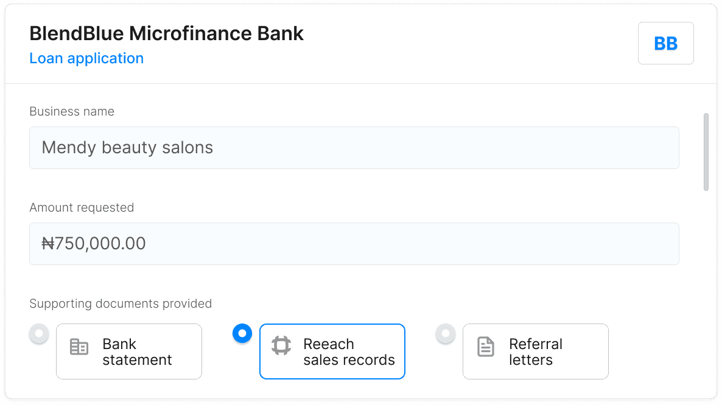Screen dimensions: 722x405
Task: Choose the Referral letters document option
Action: click(535, 351)
